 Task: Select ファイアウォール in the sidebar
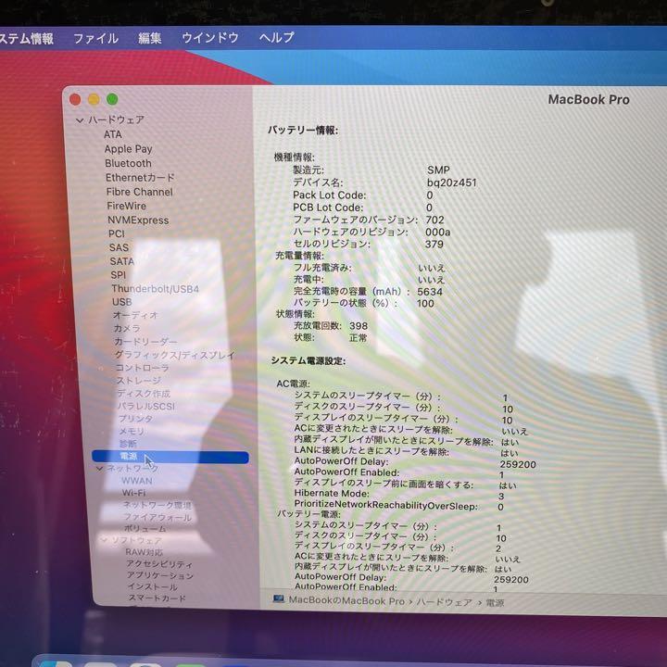tap(157, 517)
